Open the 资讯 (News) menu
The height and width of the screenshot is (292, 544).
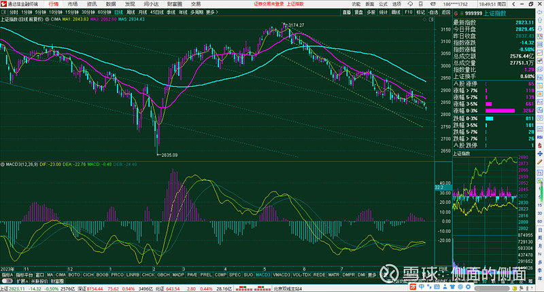92,4
